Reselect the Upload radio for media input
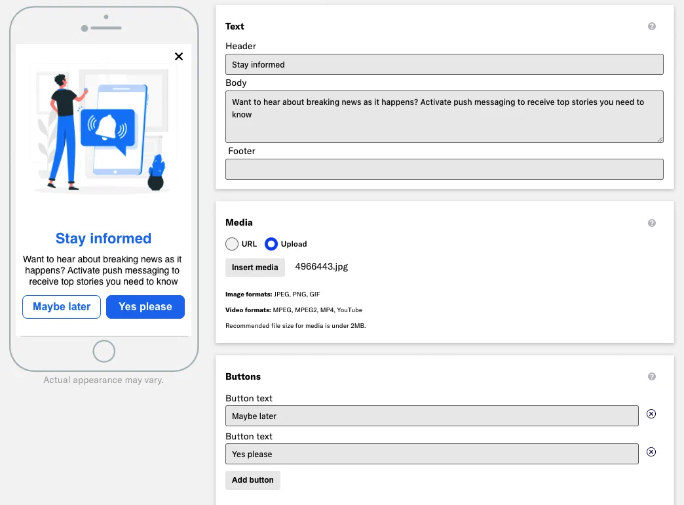The image size is (684, 505). click(x=271, y=243)
